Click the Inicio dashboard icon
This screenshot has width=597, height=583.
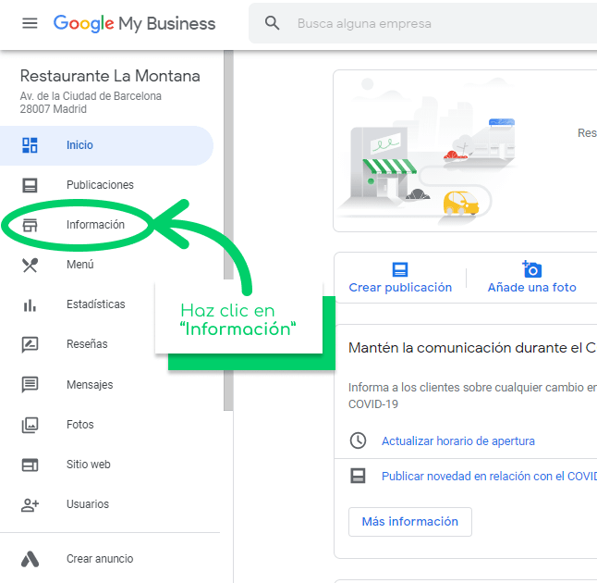point(30,145)
